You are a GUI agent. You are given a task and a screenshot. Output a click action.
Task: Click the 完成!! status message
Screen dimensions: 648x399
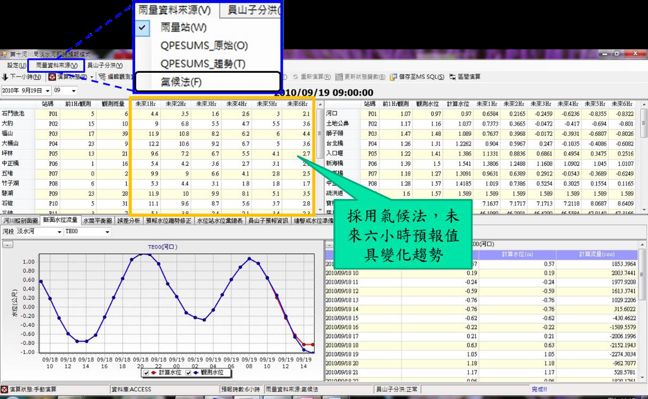[539, 389]
